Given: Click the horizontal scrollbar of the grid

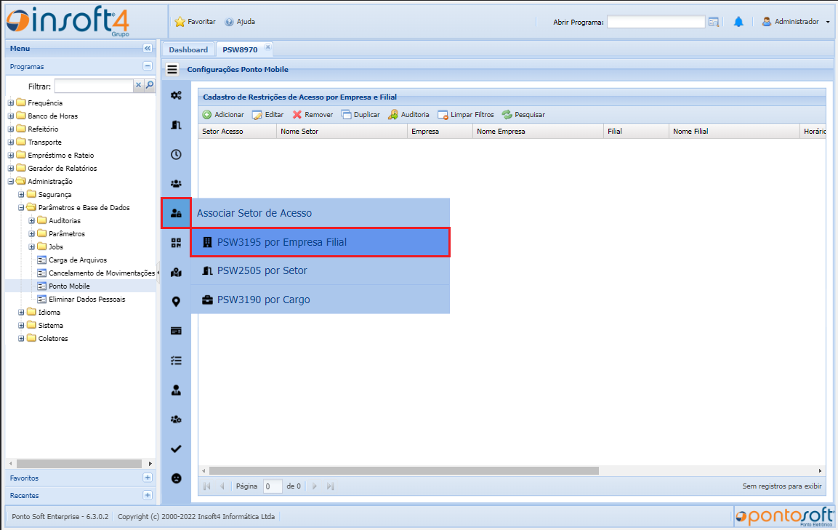Looking at the screenshot, I should click(403, 470).
